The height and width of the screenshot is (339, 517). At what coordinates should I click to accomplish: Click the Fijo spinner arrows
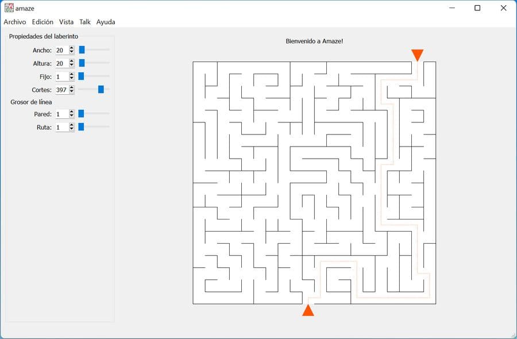tap(72, 76)
